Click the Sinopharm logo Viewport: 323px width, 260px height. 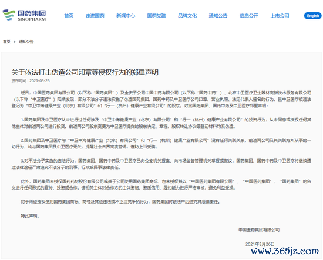[24, 15]
